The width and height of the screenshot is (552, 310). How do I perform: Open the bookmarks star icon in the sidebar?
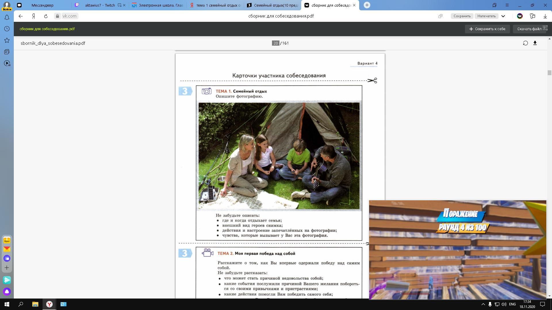(x=7, y=40)
